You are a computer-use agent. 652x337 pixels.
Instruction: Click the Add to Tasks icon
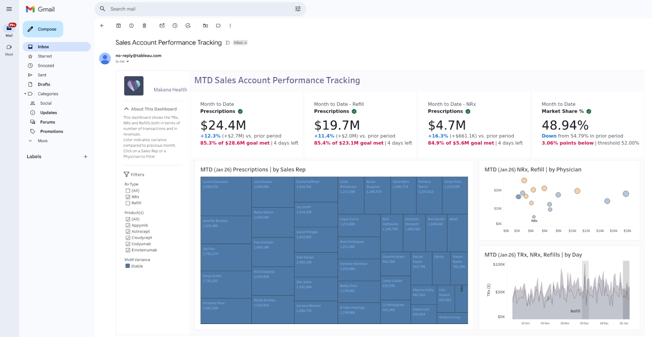tap(188, 26)
